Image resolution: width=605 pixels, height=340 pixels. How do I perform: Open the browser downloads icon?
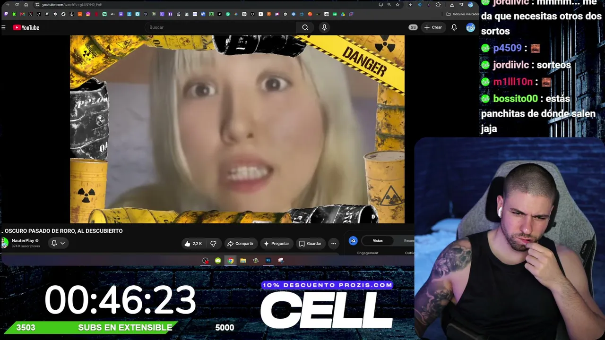tap(452, 5)
